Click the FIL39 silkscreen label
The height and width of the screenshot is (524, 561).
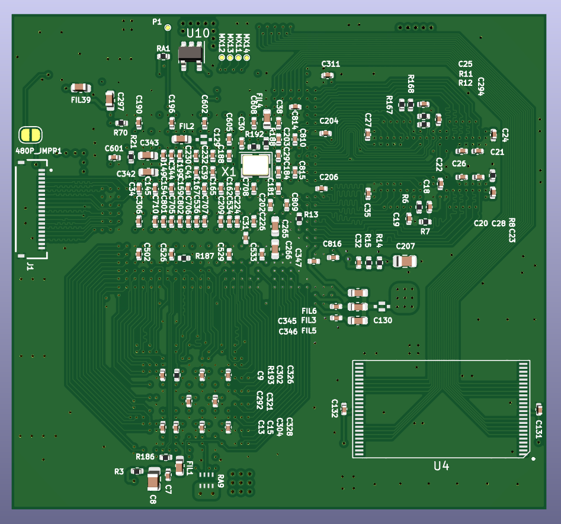pyautogui.click(x=81, y=100)
